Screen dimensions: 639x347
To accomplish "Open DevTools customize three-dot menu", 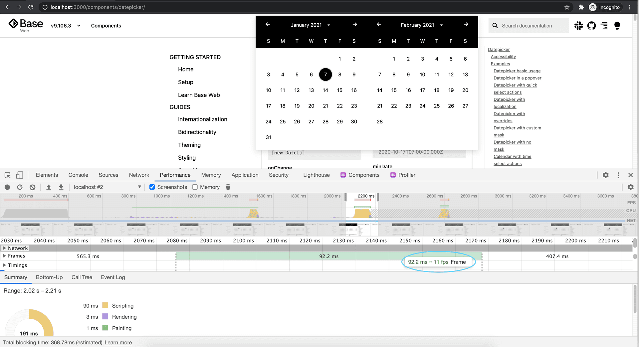I will click(618, 175).
